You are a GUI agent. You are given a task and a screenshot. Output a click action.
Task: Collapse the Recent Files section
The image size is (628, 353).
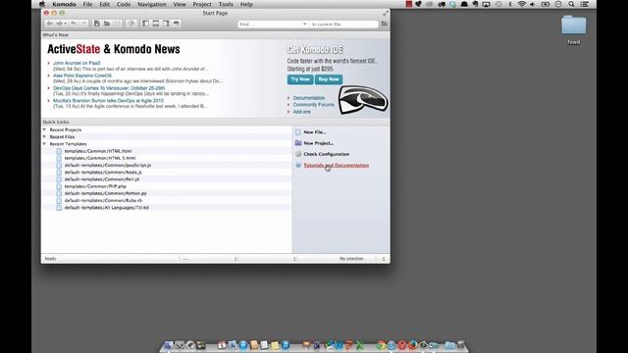click(44, 137)
